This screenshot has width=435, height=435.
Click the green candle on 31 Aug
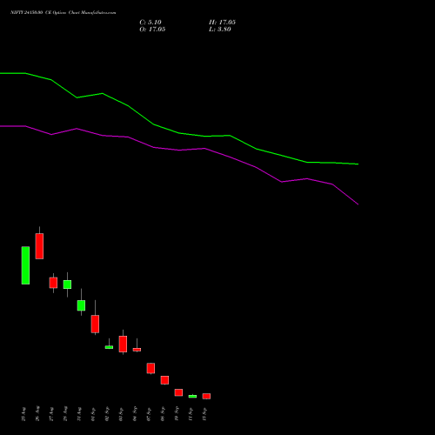[x=81, y=305]
